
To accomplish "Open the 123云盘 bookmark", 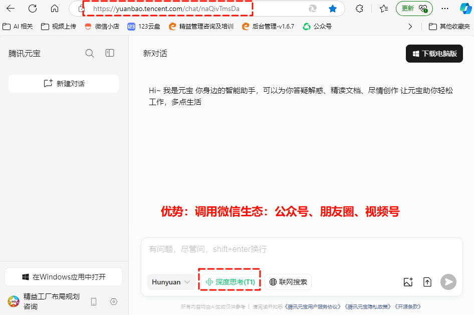I will click(x=144, y=27).
